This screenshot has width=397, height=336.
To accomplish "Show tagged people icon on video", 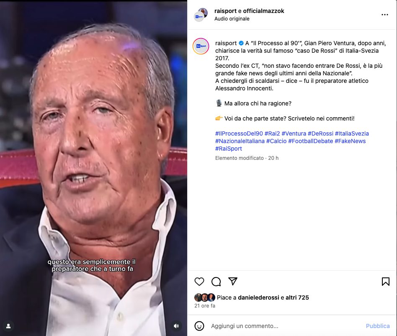I will [x=8, y=326].
